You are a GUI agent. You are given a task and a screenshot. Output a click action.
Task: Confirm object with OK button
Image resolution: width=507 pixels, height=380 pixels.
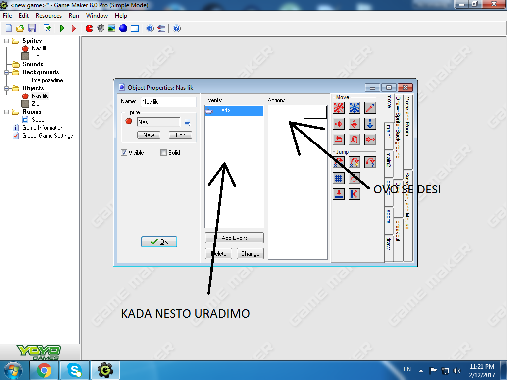pos(159,241)
